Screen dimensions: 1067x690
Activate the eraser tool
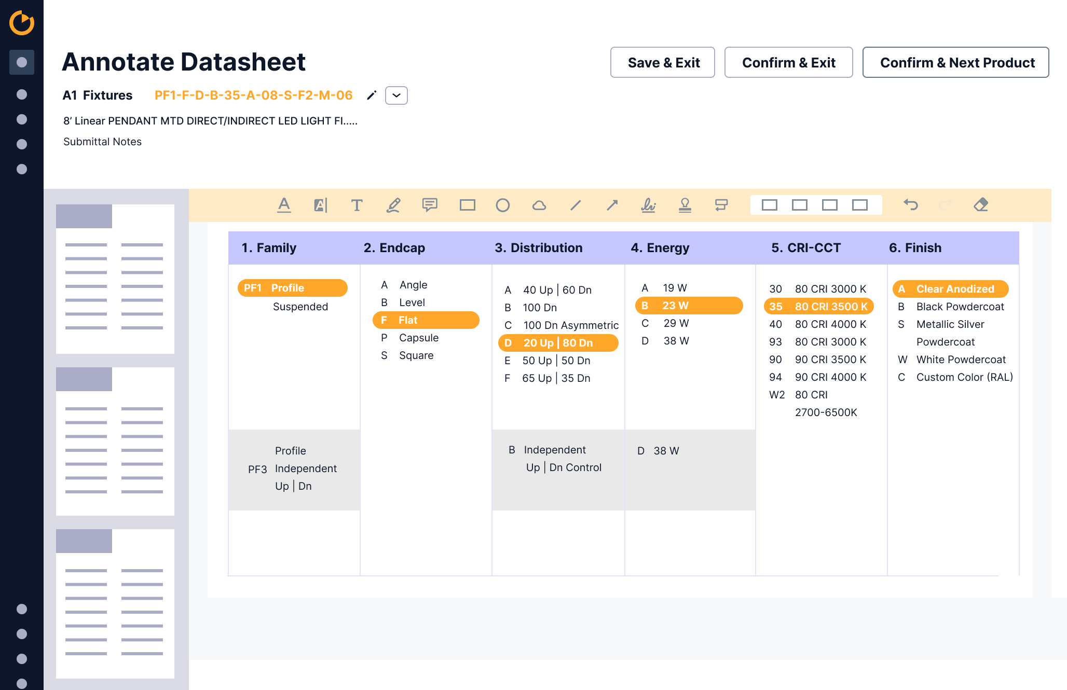(981, 205)
